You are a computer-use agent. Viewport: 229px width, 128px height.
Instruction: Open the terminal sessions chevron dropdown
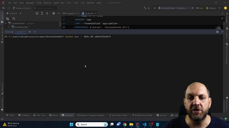click(35, 32)
